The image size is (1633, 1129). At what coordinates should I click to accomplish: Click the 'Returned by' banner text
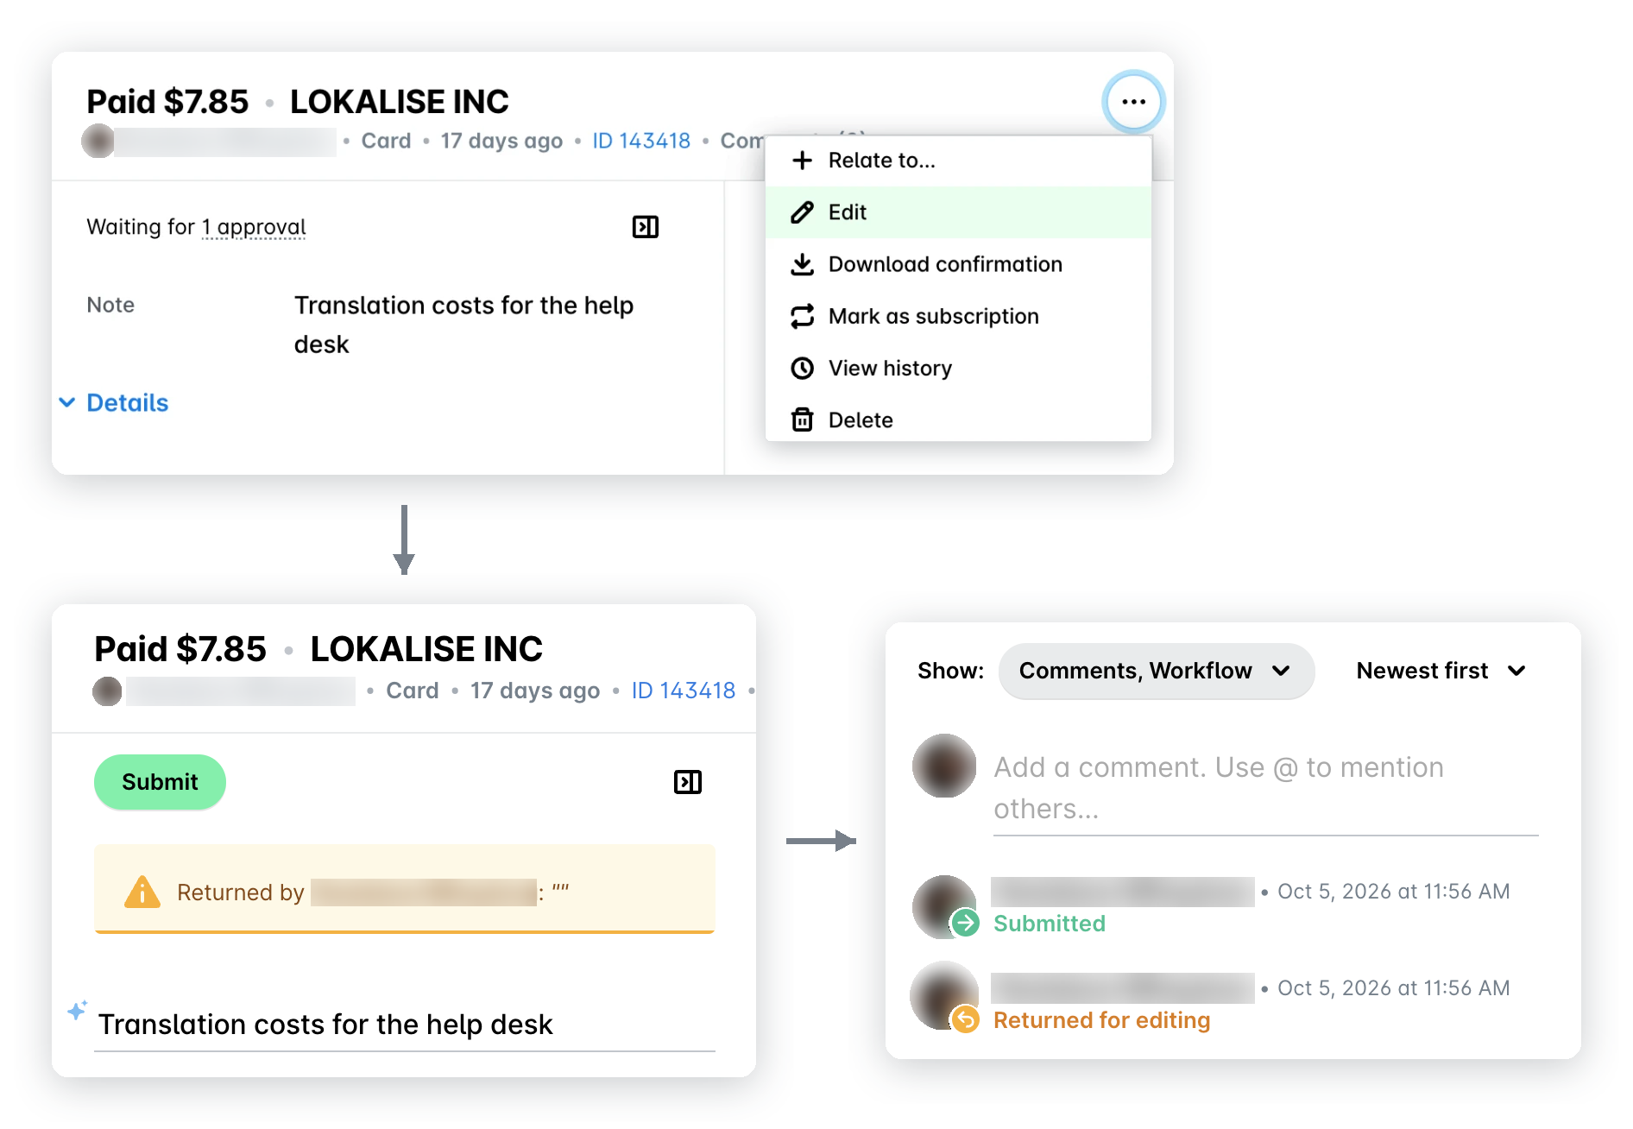[241, 892]
